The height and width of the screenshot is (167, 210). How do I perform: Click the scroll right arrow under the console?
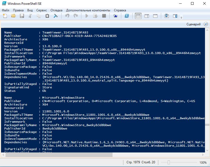tap(203, 155)
